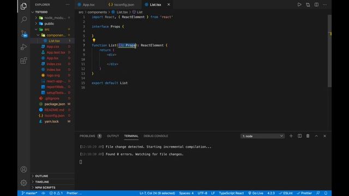Click the ESLint status bar item

coord(286,193)
